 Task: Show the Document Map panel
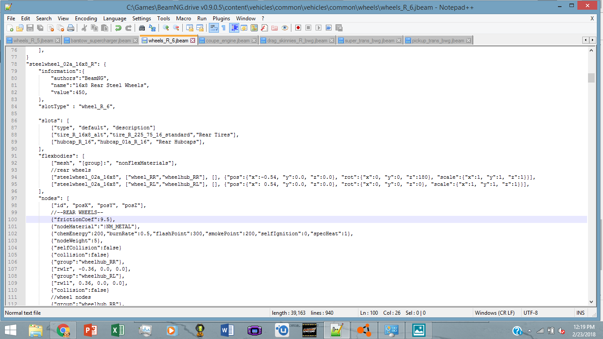(254, 28)
